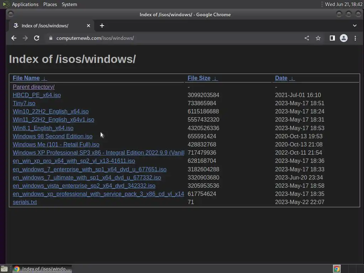The width and height of the screenshot is (364, 273).
Task: Share this page via the share icon
Action: pos(307,38)
